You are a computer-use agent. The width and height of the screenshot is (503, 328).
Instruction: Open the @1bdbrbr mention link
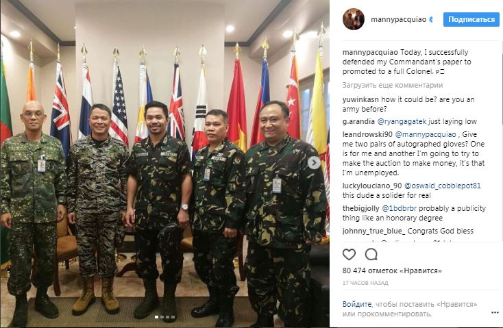(x=399, y=208)
